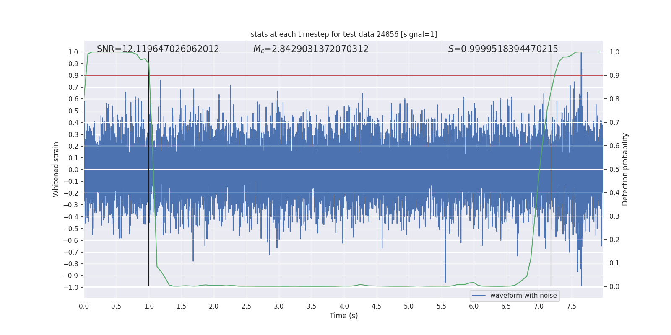Select the 6.0 time axis tick label
Image resolution: width=671 pixels, height=335 pixels.
[474, 307]
